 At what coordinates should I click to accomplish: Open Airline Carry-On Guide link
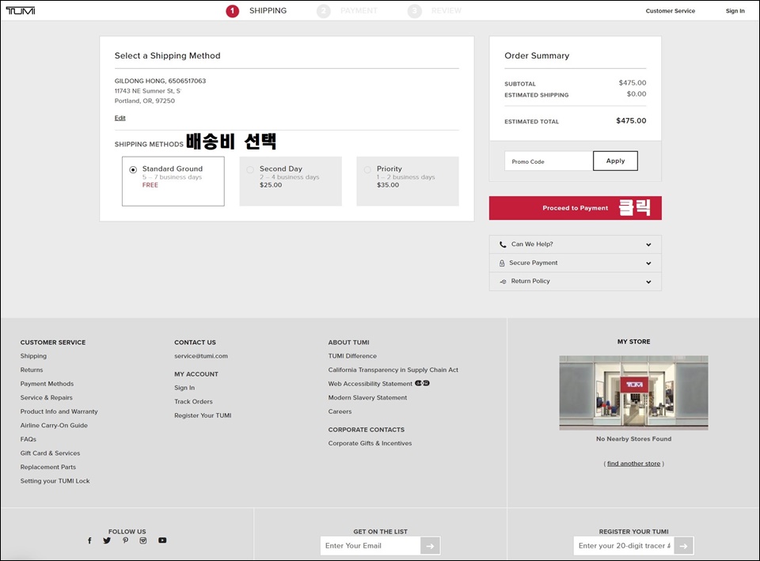(x=54, y=426)
